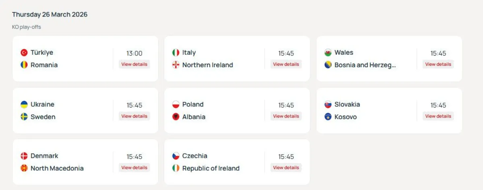483x190 pixels.
Task: Click the Italy flag icon
Action: [176, 52]
